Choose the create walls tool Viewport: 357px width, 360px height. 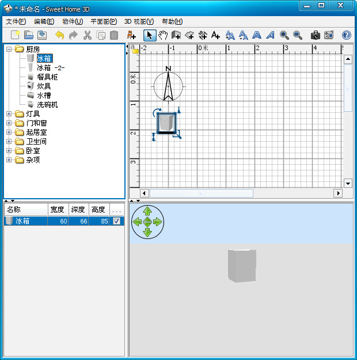point(176,35)
